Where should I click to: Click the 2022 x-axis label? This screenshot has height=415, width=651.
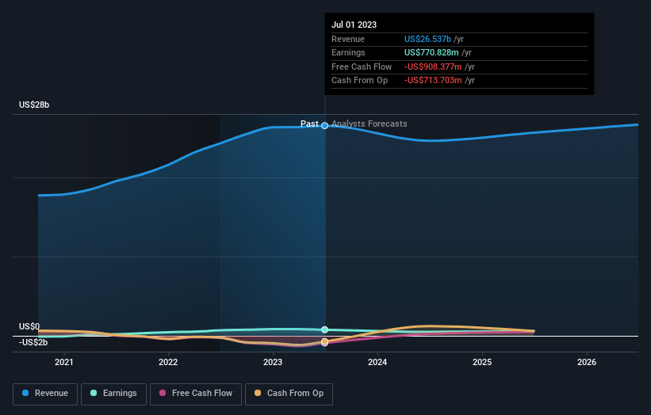[x=168, y=363]
